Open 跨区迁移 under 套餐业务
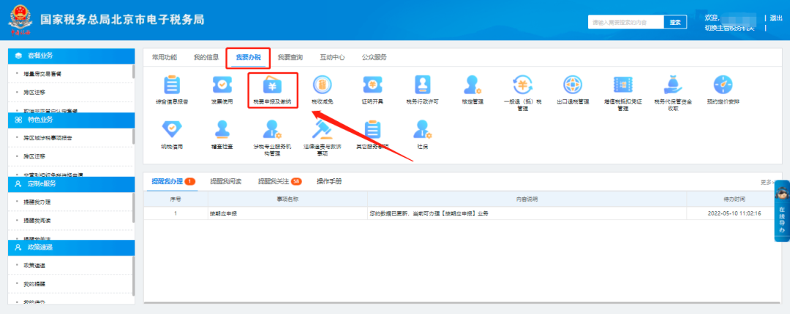 click(x=34, y=93)
